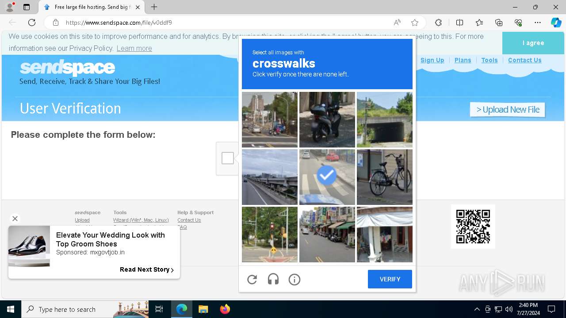Open Task View on taskbar
The height and width of the screenshot is (318, 566).
tap(159, 309)
